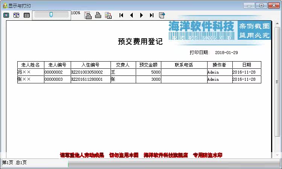Jump to the last page
282x169 pixels.
pos(152,15)
